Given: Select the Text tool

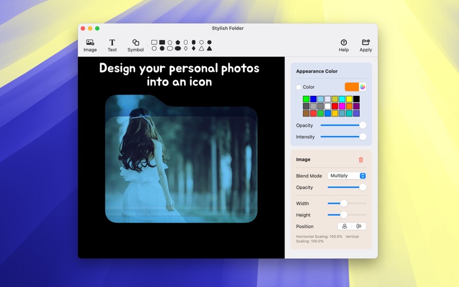Looking at the screenshot, I should [x=112, y=45].
